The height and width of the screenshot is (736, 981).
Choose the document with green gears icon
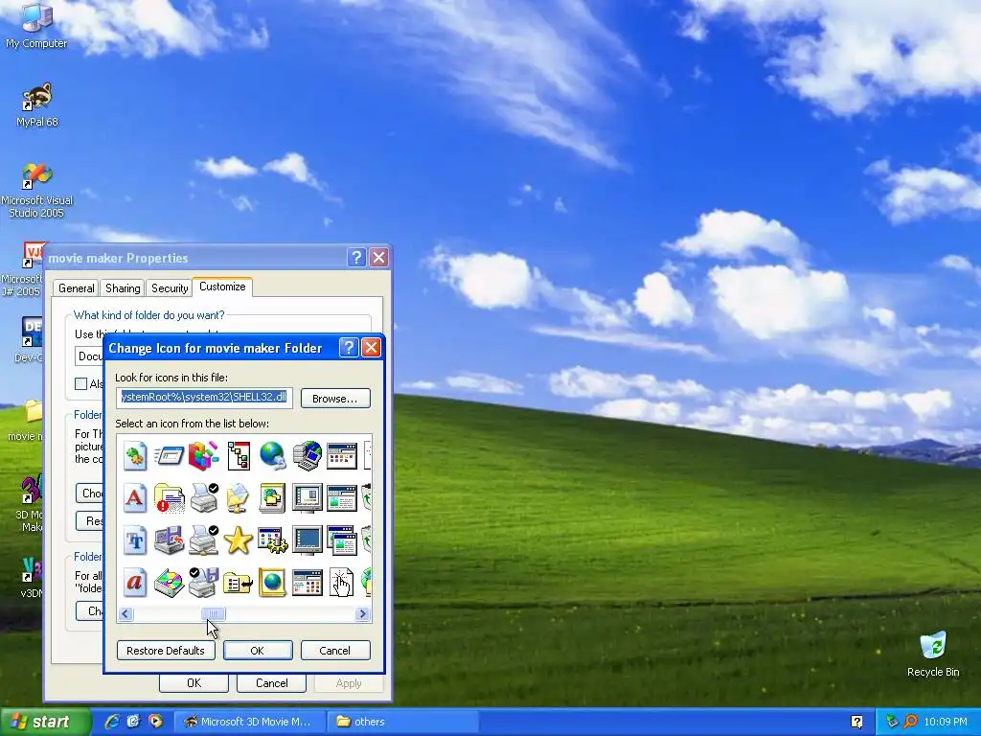coord(134,455)
